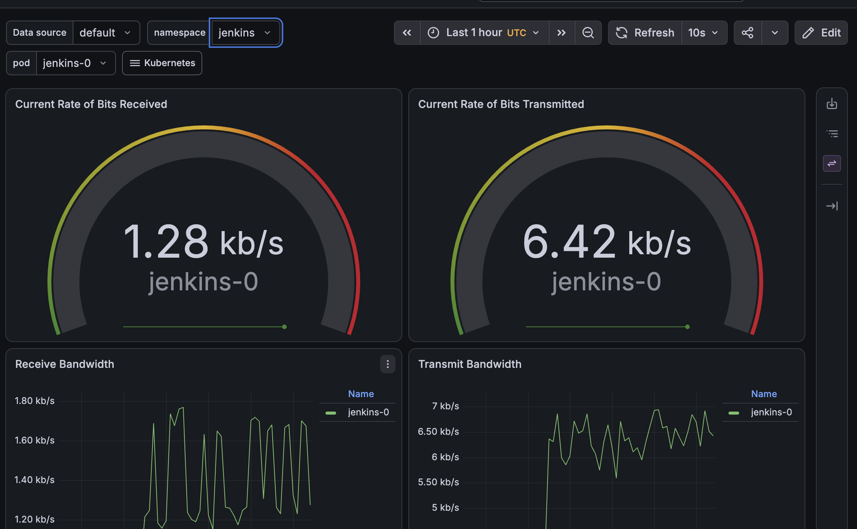Open the export icon in the sidebar
Image resolution: width=857 pixels, height=529 pixels.
tap(832, 103)
